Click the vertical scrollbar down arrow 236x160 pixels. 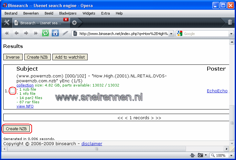231,143
